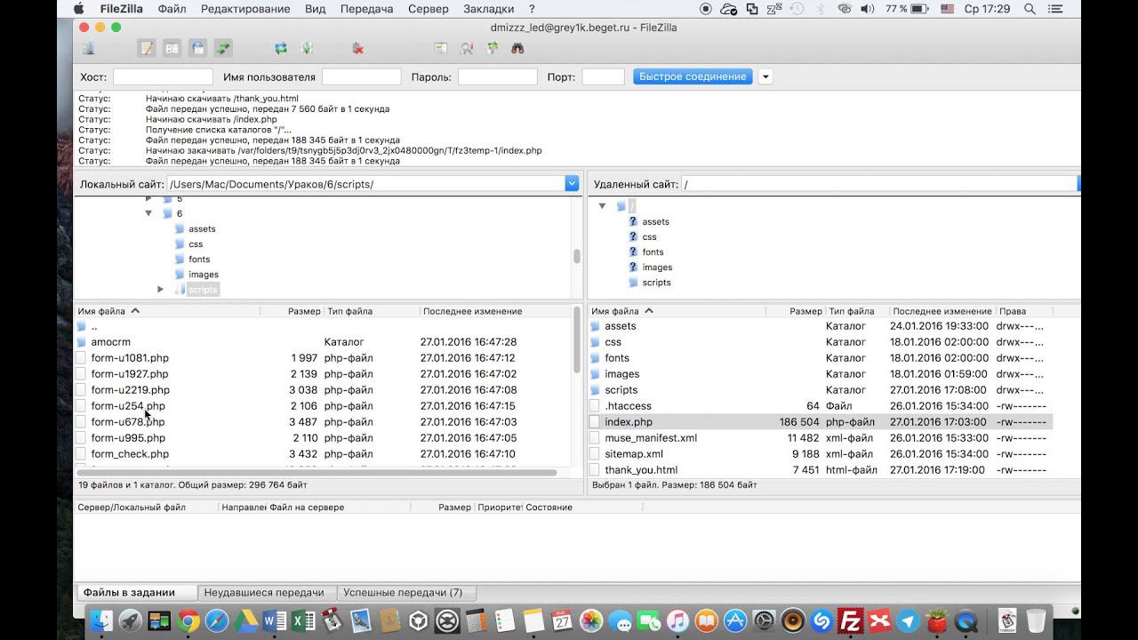Expand the scripts folder in local tree

(160, 290)
